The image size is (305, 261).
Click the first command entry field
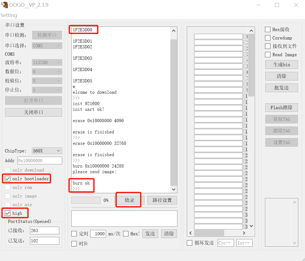pos(218,36)
